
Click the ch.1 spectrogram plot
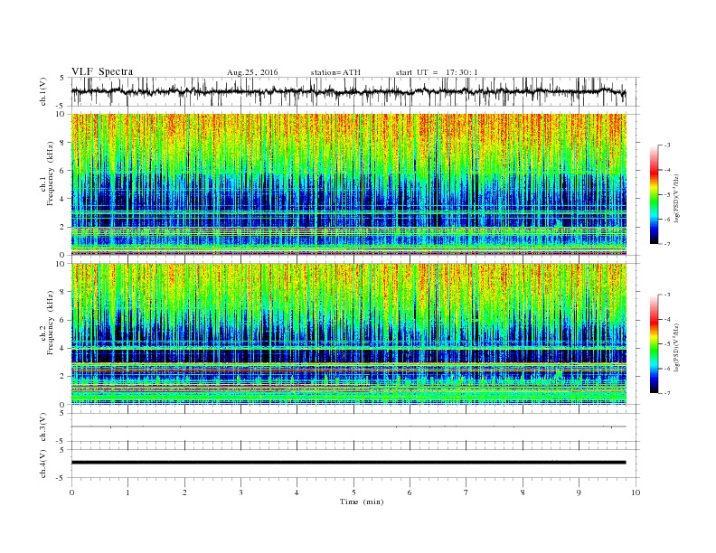pyautogui.click(x=348, y=183)
